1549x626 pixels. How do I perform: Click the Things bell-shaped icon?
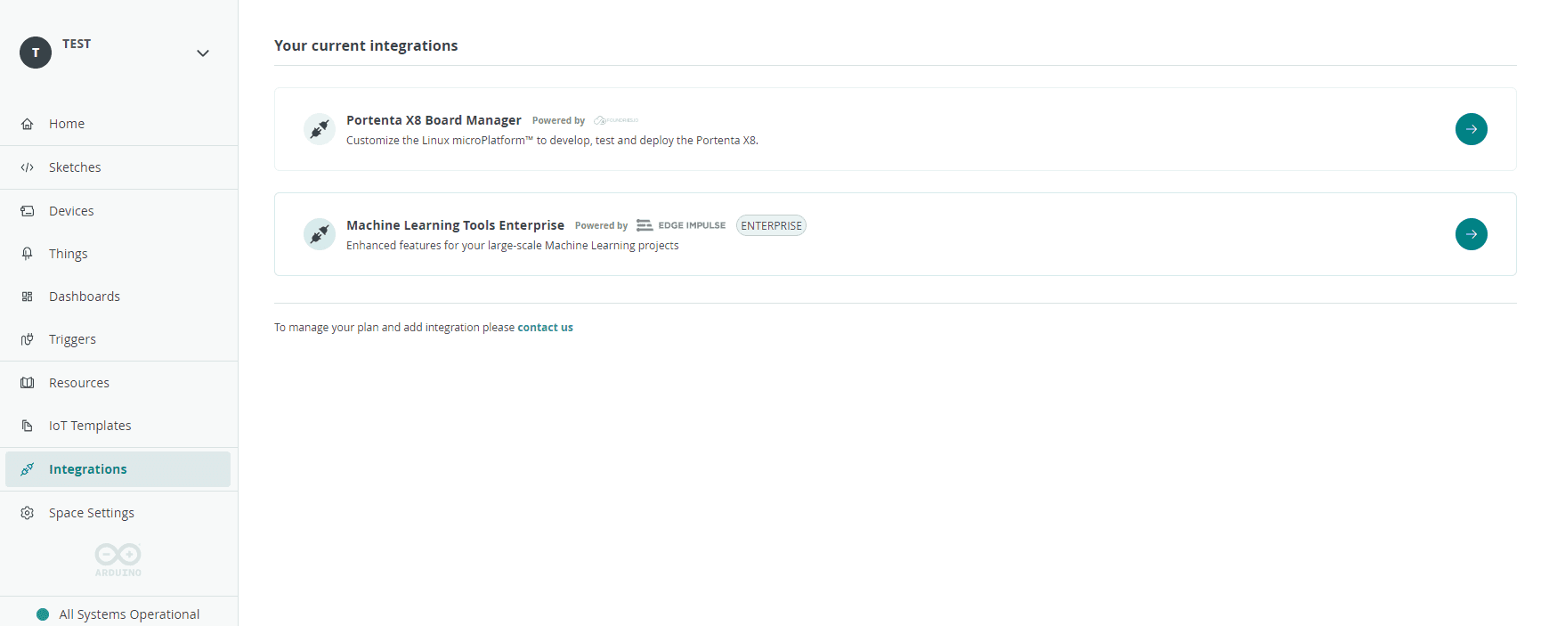(x=28, y=254)
